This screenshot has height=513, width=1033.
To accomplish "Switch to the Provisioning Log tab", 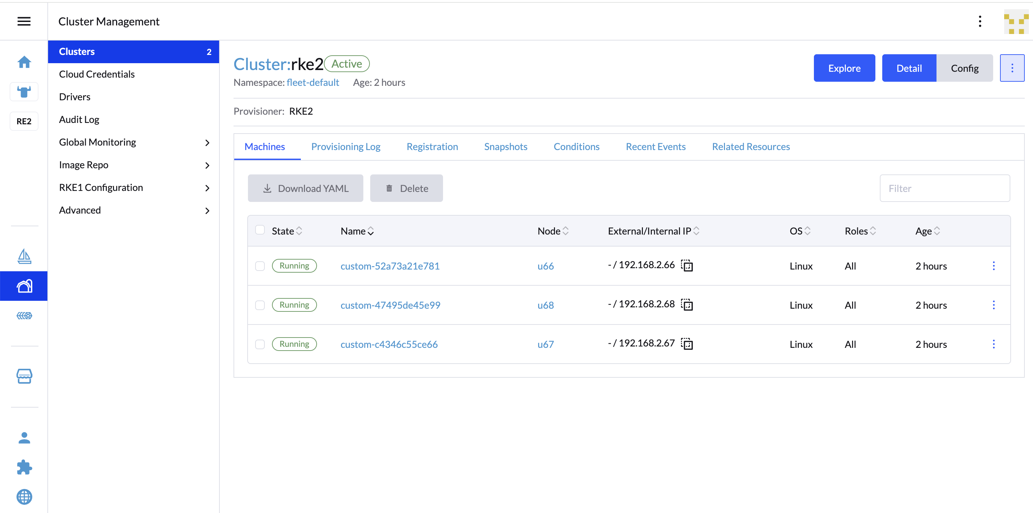I will pyautogui.click(x=346, y=147).
